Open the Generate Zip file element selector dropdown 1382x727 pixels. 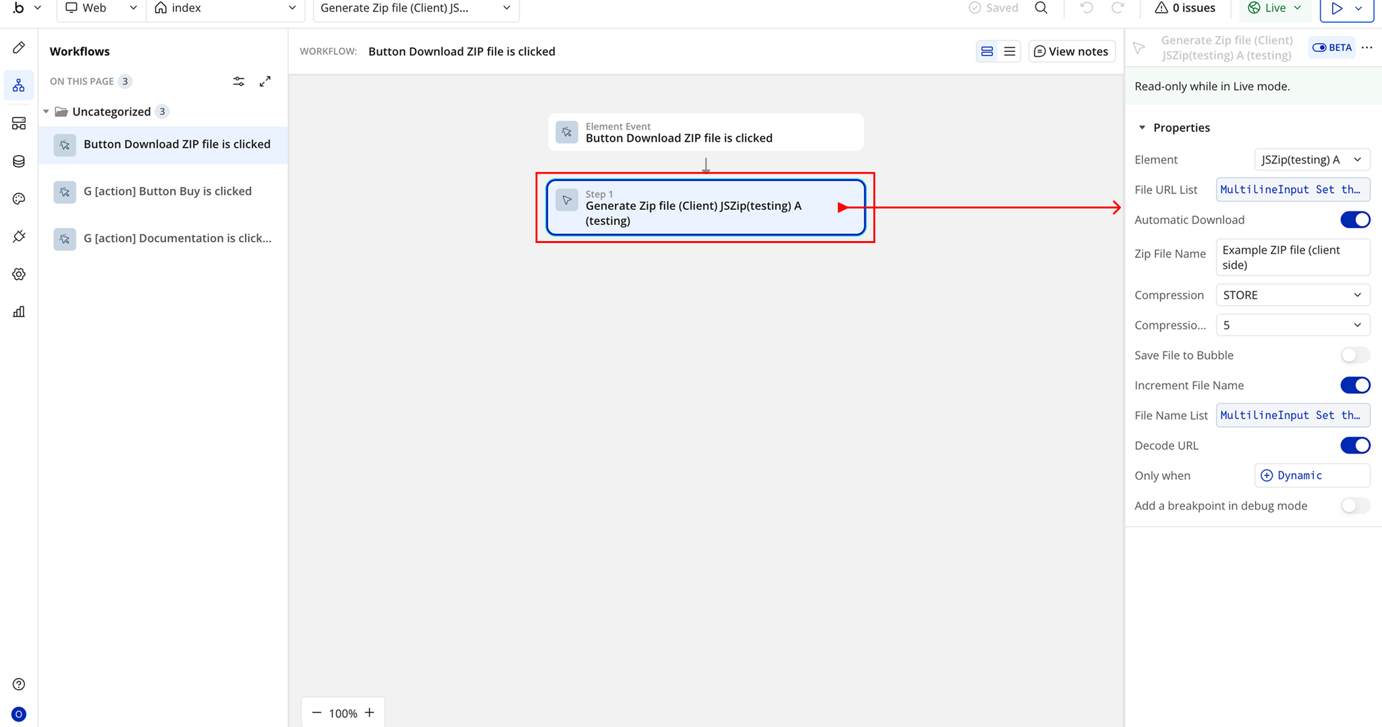tap(416, 8)
